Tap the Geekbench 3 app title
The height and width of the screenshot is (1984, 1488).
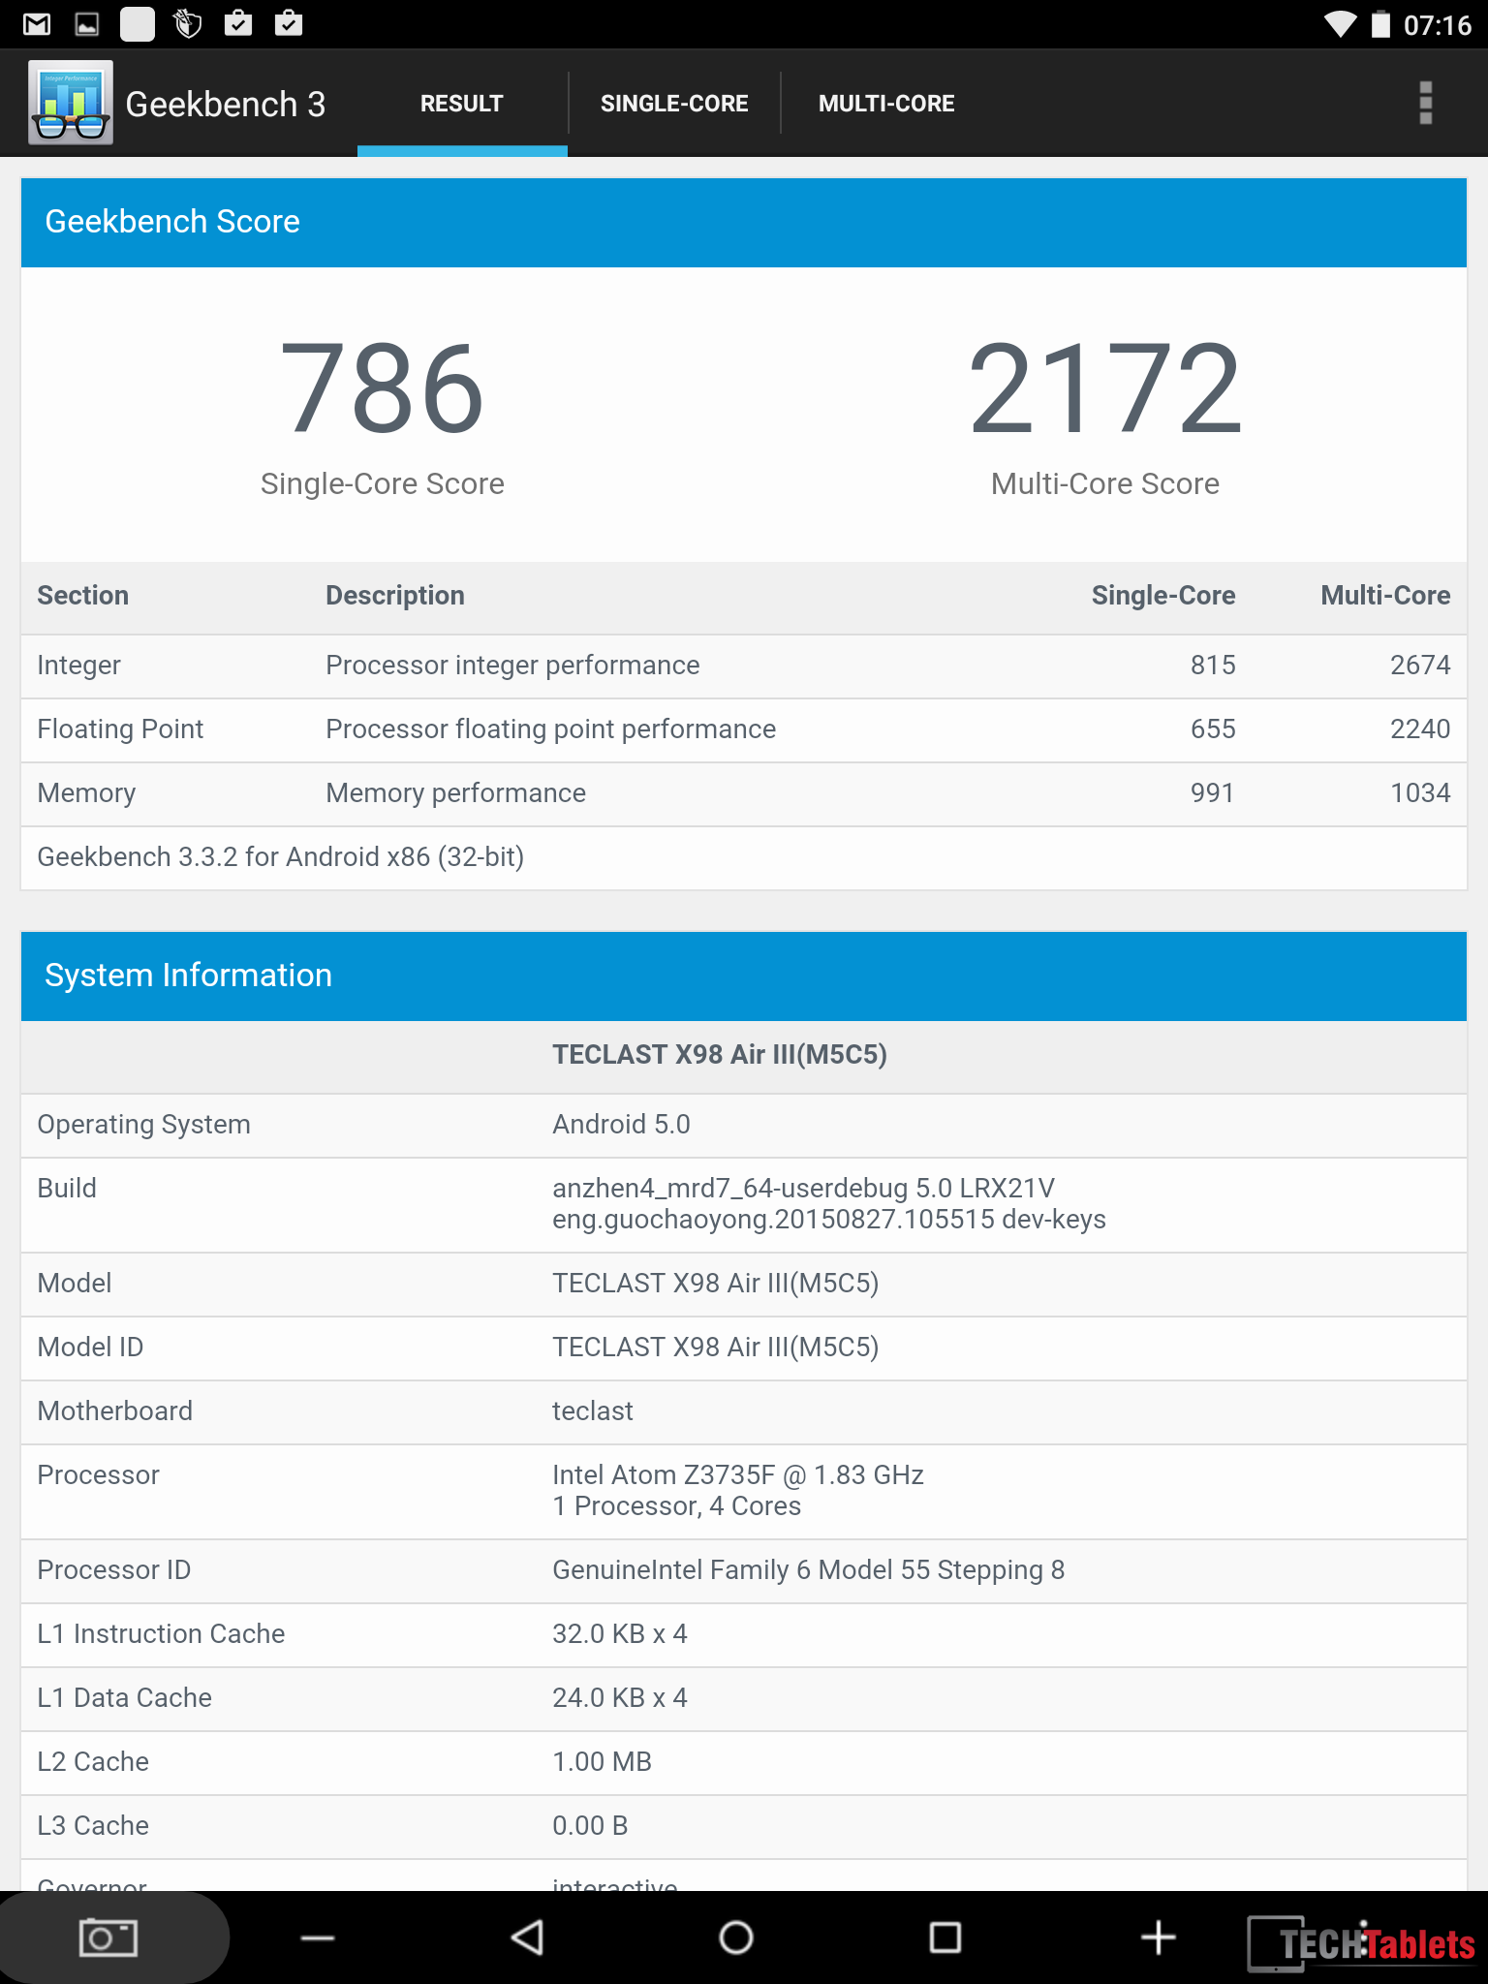pos(226,104)
